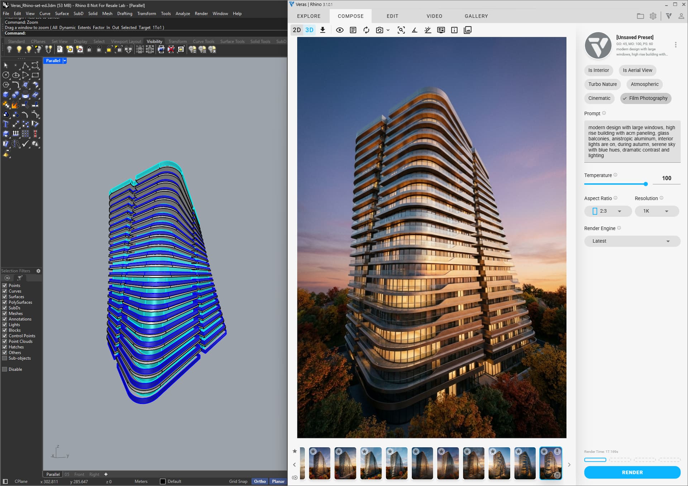Image resolution: width=688 pixels, height=486 pixels.
Task: Open the Veras project folder icon
Action: 640,16
